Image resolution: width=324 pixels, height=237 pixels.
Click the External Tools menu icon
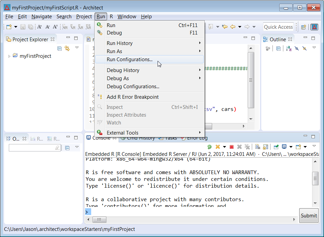pyautogui.click(x=100, y=133)
